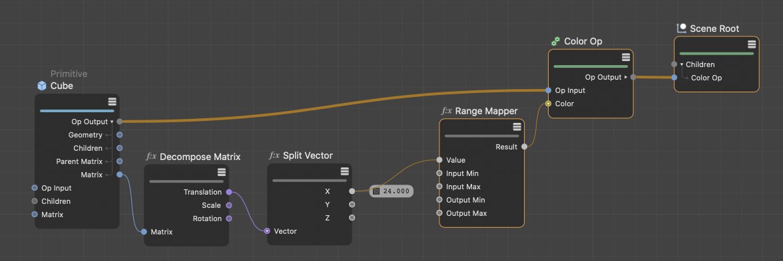Click the Color Op Color input port
This screenshot has width=783, height=261.
point(549,104)
